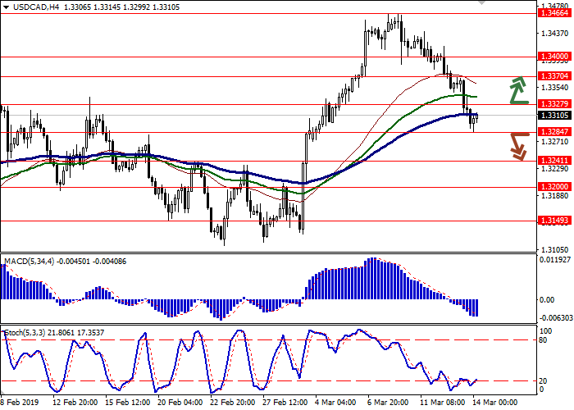The width and height of the screenshot is (574, 410).
Task: Click the Stochastic level 80 label
Action: 543,340
